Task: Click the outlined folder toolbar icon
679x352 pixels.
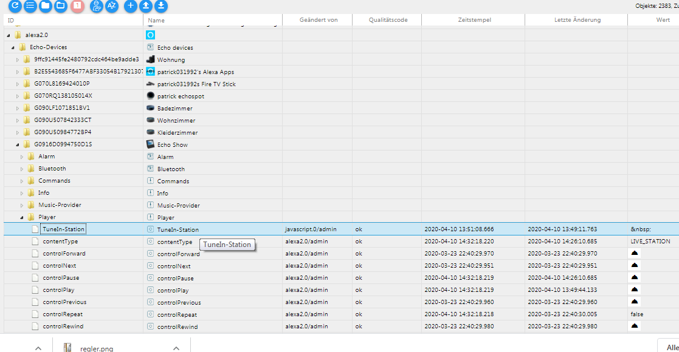Action: (61, 5)
